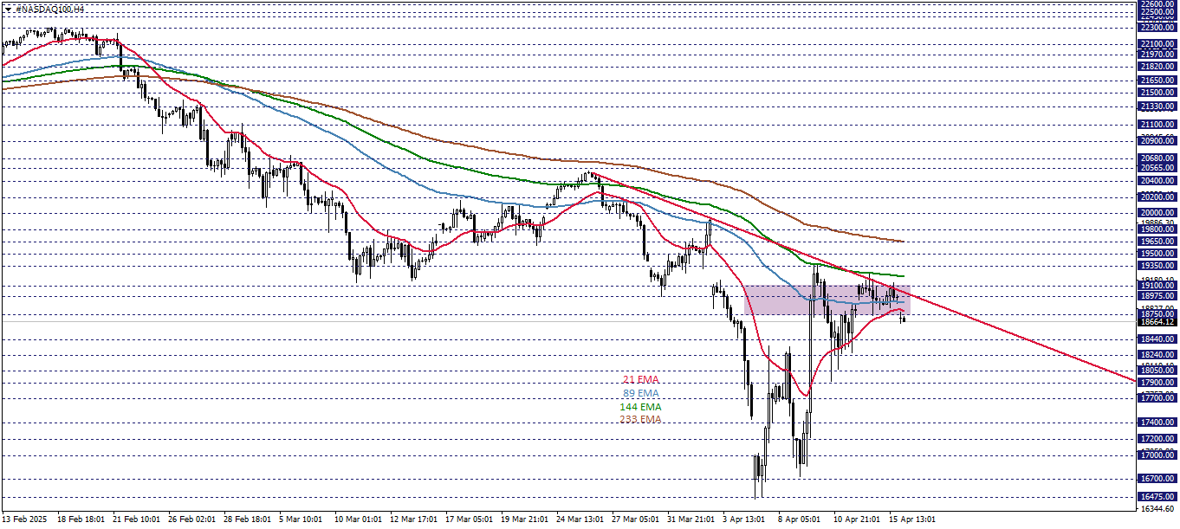Click the 12 Mar 17:01 time label

pyautogui.click(x=414, y=520)
